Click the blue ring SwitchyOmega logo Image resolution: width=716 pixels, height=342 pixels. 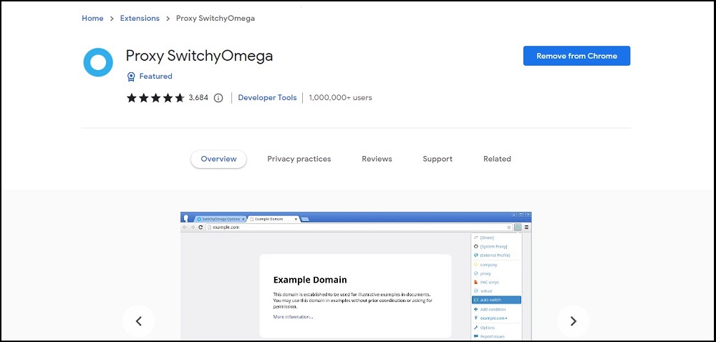pos(97,62)
